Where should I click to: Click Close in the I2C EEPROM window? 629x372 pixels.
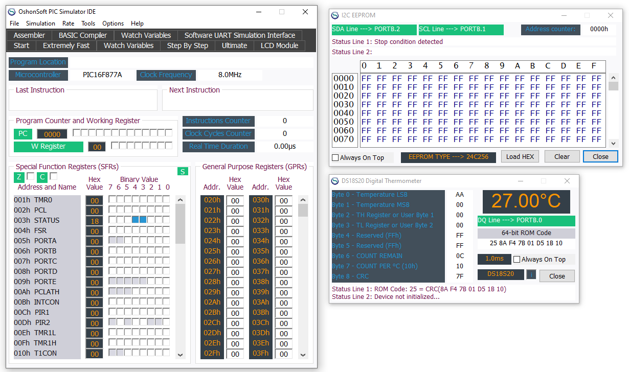coord(600,156)
